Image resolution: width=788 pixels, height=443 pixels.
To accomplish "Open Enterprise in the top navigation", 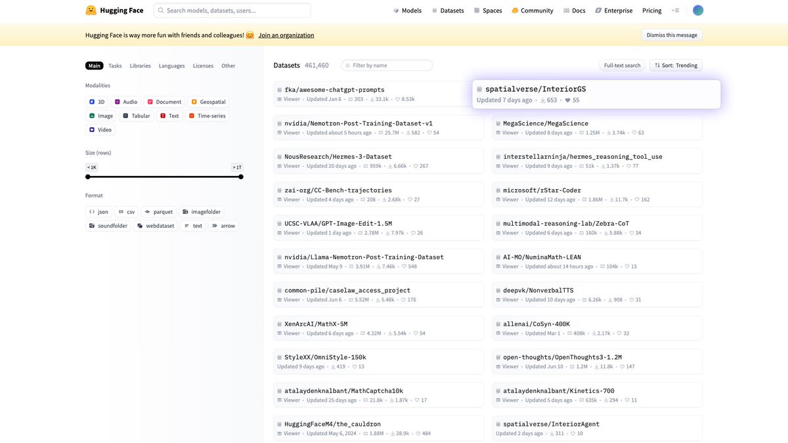I will [x=614, y=11].
